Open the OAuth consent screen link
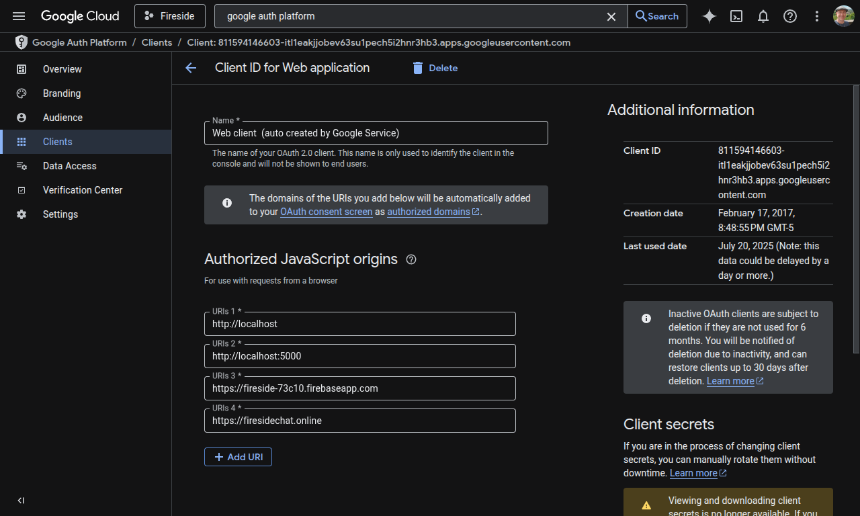The width and height of the screenshot is (860, 516). (x=327, y=212)
